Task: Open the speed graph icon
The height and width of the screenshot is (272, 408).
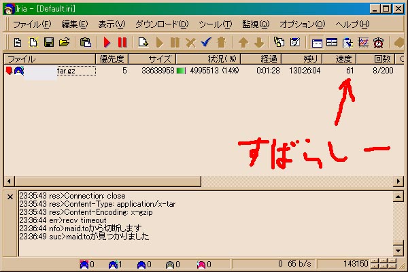Action: [x=363, y=42]
